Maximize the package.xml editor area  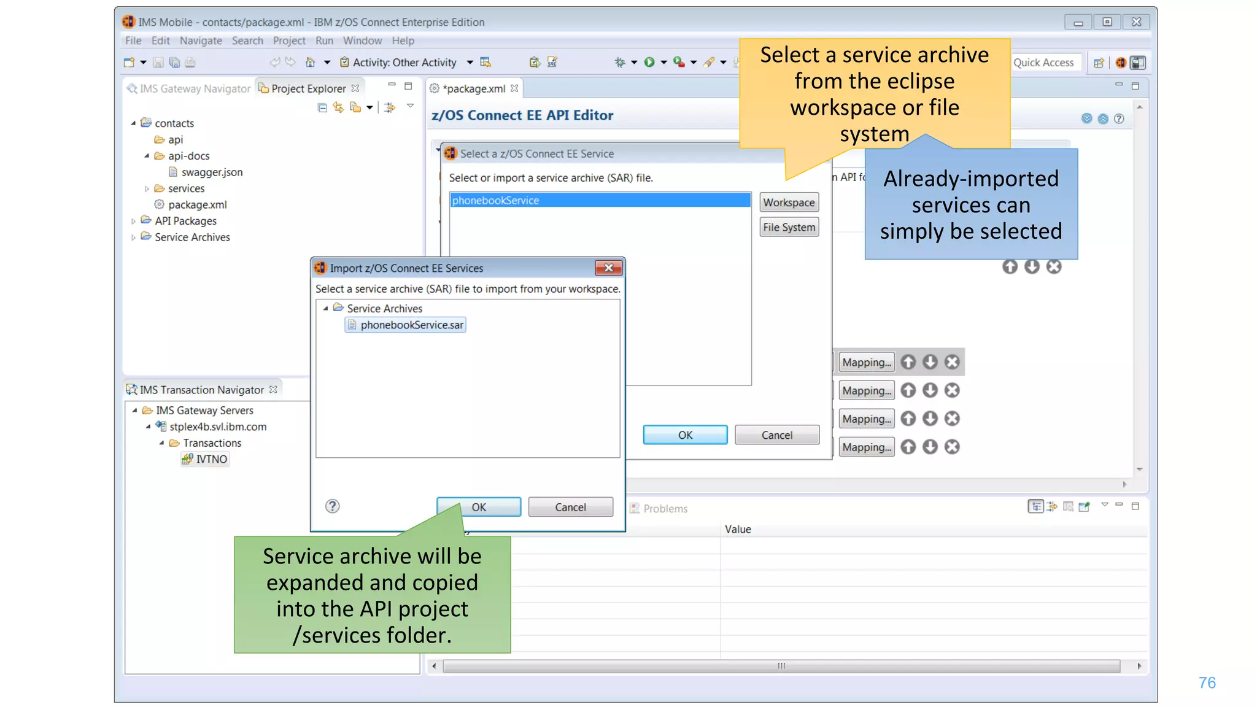(1135, 86)
